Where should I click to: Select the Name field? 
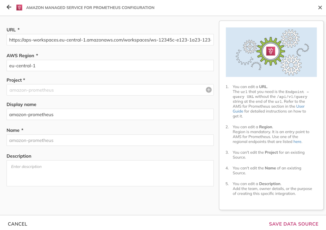pos(110,140)
